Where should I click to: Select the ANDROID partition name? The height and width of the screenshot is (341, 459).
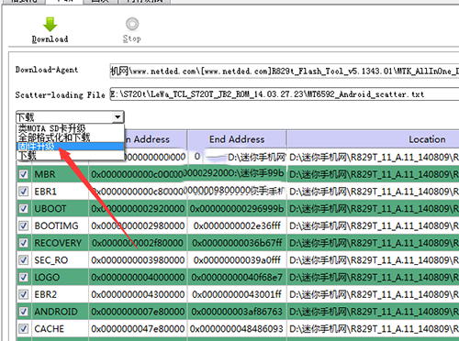point(56,312)
